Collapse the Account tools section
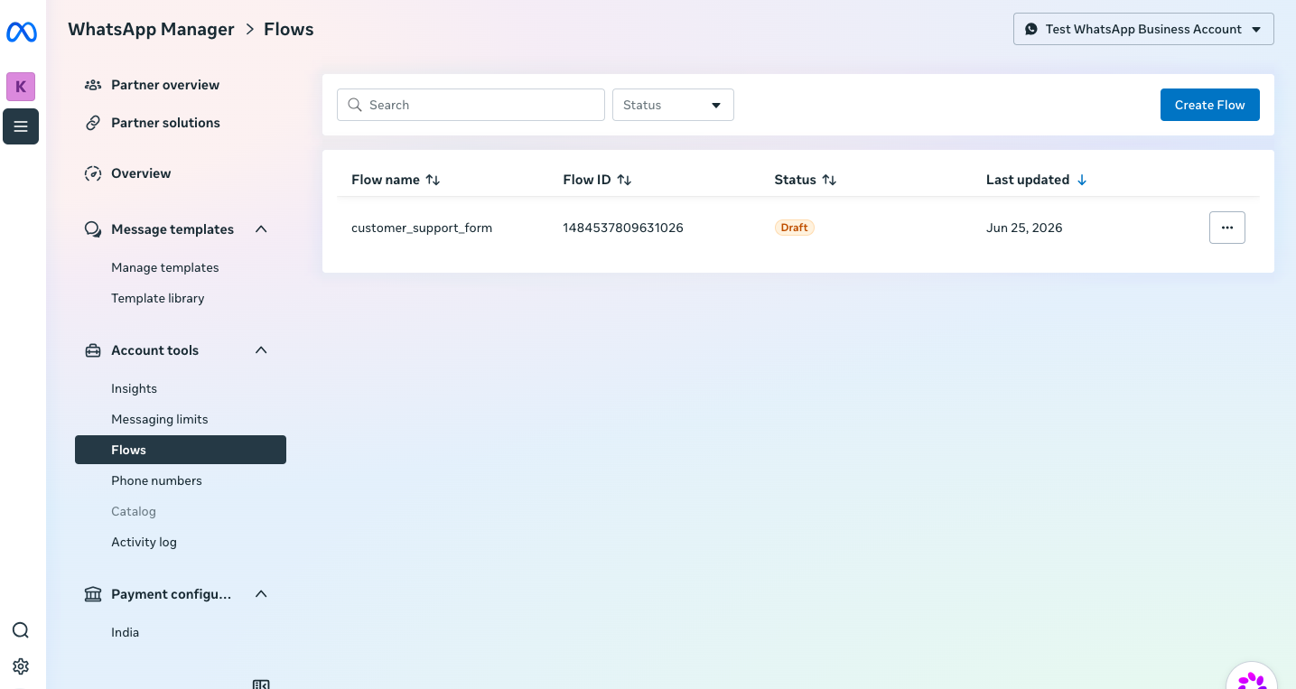 (261, 350)
